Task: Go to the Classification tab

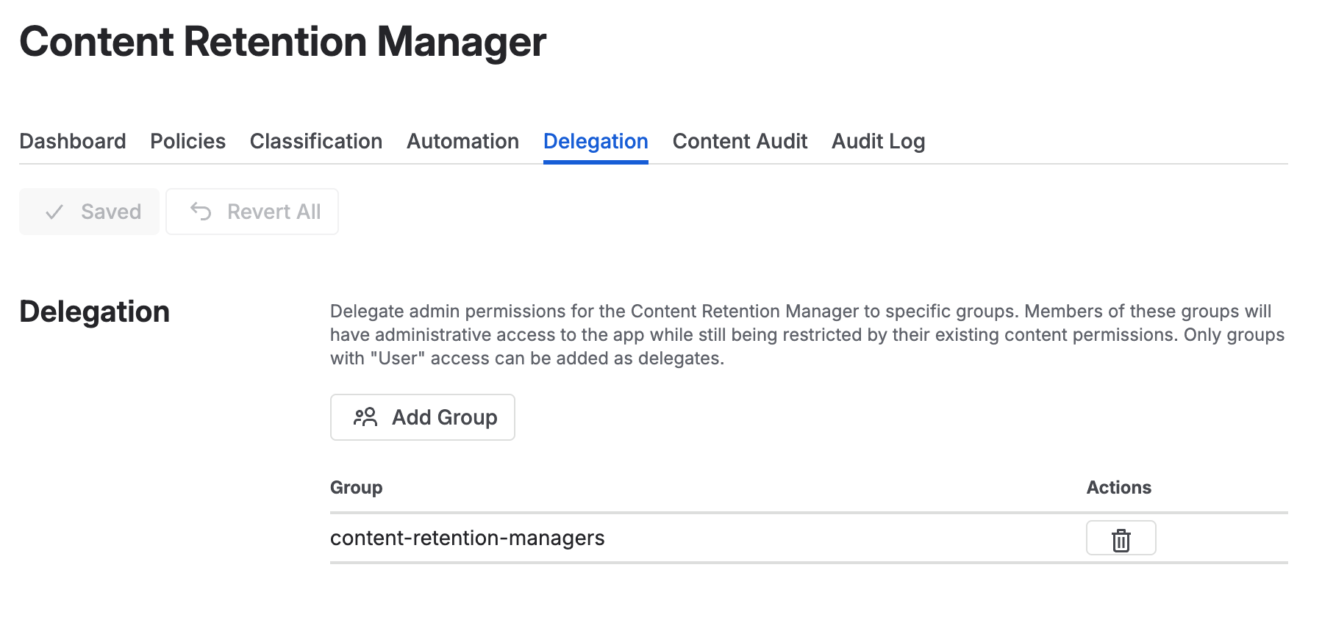Action: [x=315, y=141]
